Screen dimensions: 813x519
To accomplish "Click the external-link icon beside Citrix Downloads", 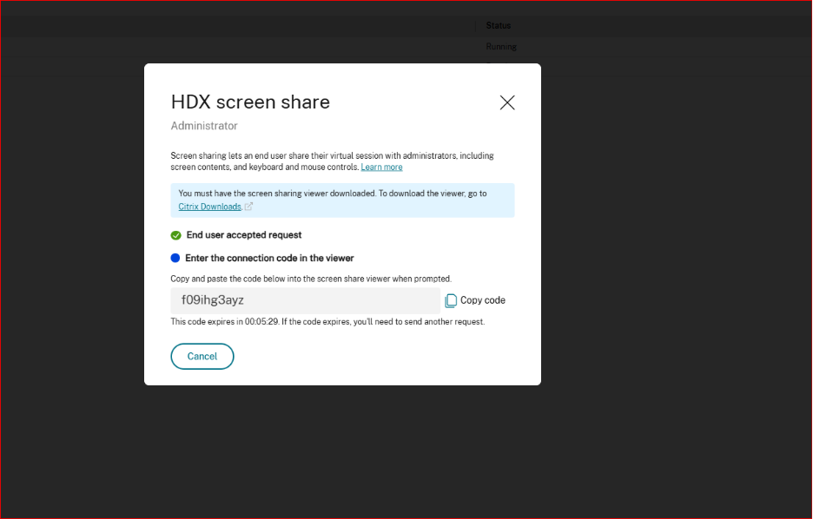I will 249,207.
